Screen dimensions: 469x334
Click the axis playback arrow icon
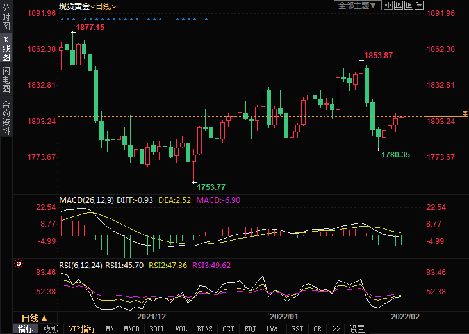409,5
